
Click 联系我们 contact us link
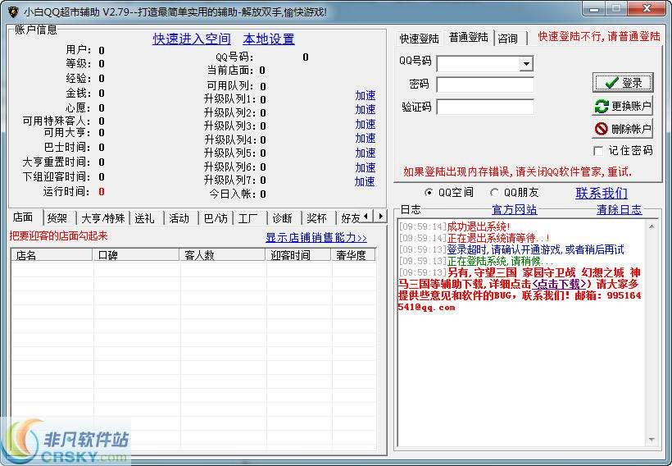coord(602,193)
